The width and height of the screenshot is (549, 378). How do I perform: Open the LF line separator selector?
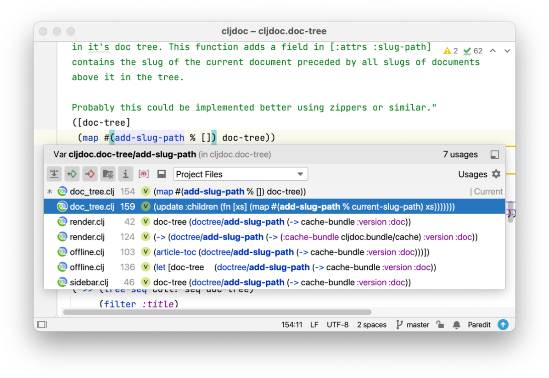click(314, 324)
